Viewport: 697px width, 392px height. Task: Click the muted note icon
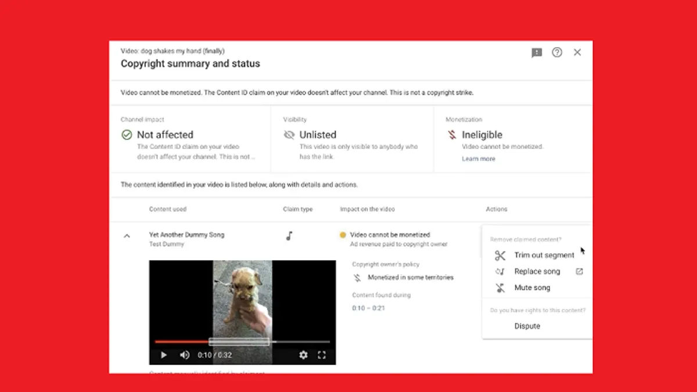pos(500,287)
